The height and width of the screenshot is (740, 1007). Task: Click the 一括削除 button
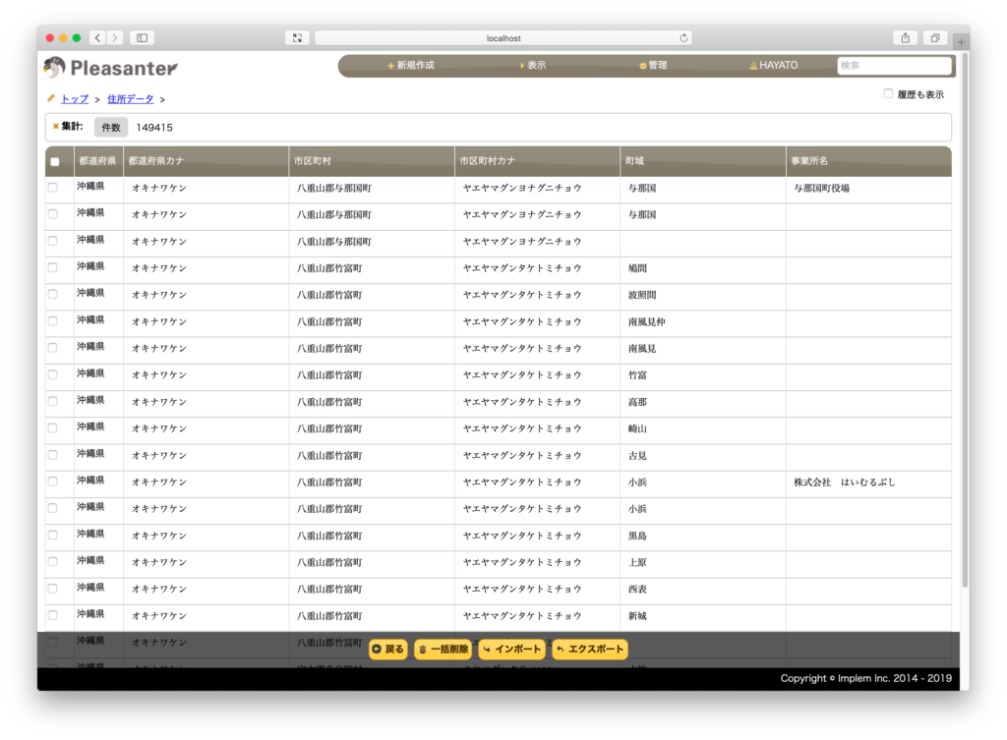click(x=444, y=649)
